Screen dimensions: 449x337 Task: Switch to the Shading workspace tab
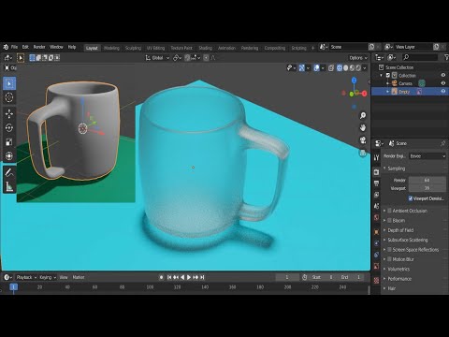pos(205,48)
